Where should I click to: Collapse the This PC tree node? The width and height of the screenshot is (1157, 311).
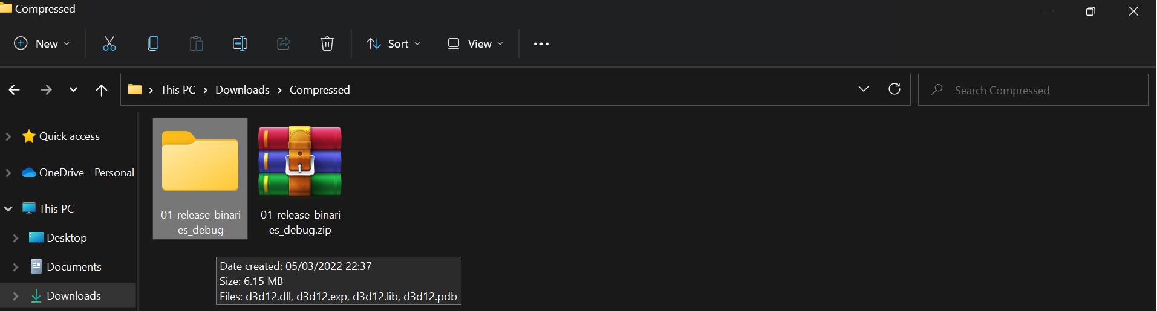coord(8,209)
